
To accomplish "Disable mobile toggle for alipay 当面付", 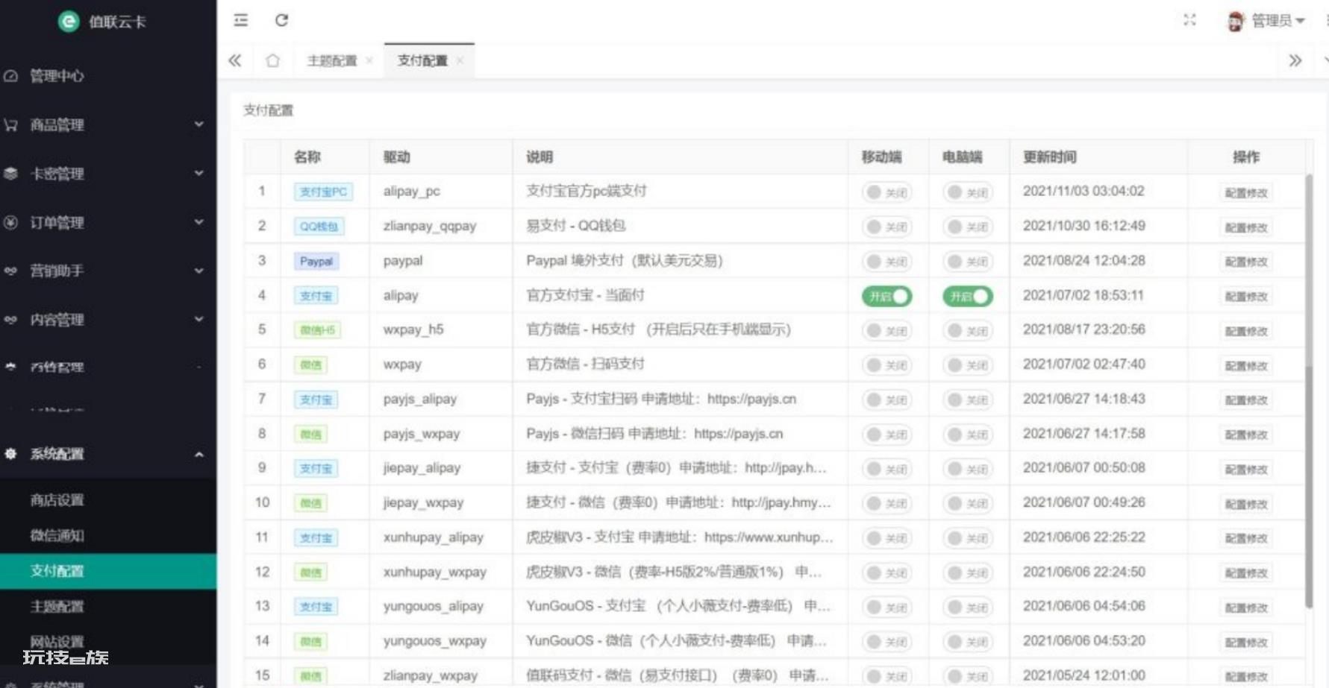I will (x=886, y=297).
